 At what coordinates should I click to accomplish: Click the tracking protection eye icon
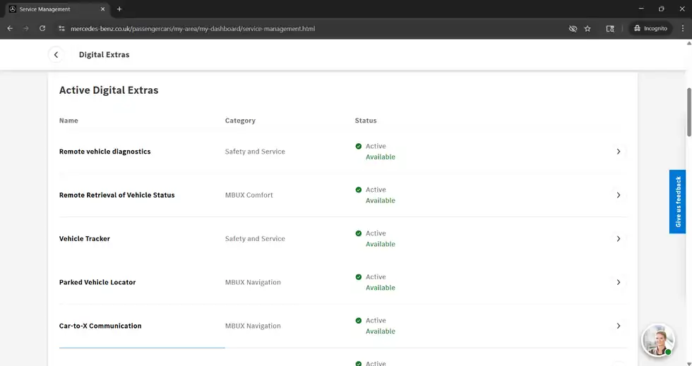[573, 29]
